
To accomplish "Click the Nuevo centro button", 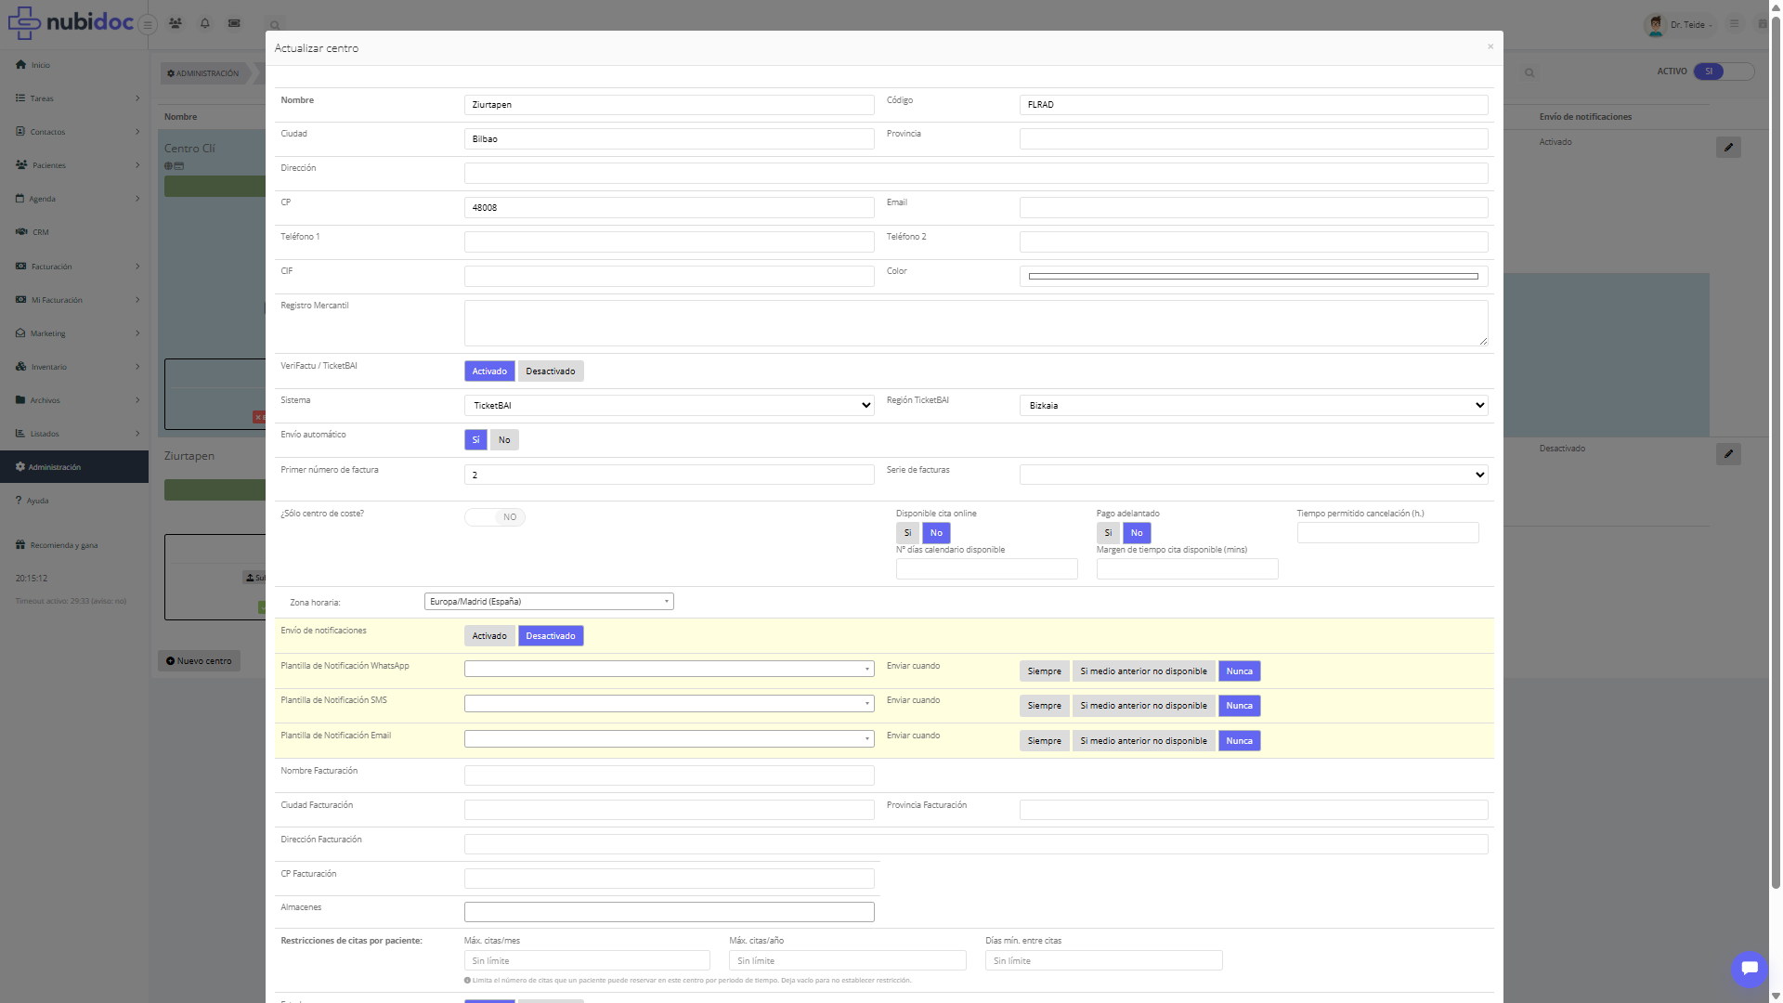I will (199, 661).
